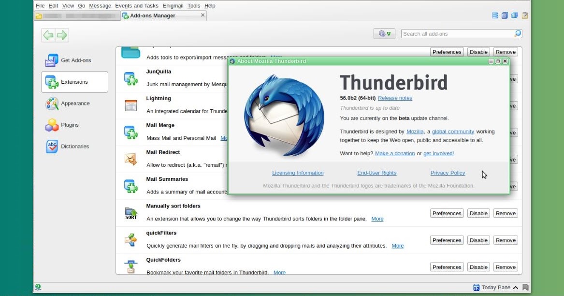Open Release notes link
The image size is (564, 296).
point(395,98)
